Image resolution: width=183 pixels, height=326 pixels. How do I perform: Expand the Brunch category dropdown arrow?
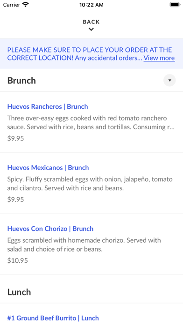pos(169,80)
